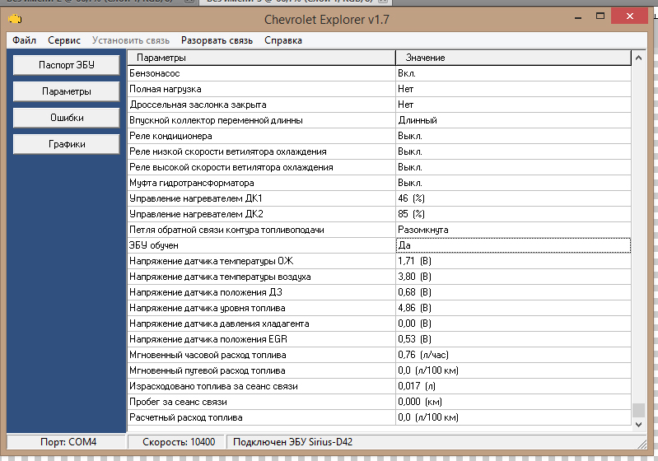Sort by the Параметры column header
The width and height of the screenshot is (658, 461).
point(261,58)
